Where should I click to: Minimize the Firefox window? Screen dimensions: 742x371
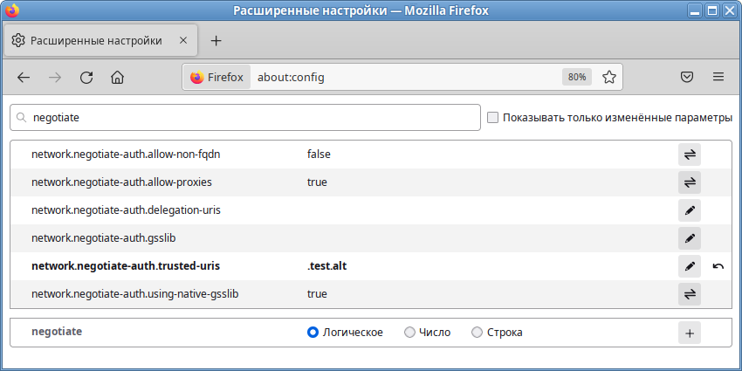click(x=695, y=10)
